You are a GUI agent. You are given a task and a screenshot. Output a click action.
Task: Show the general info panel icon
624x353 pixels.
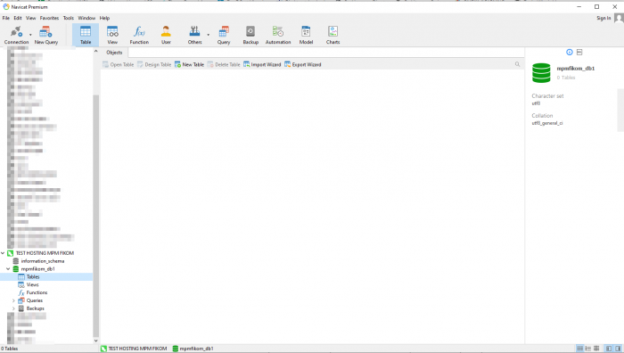[x=570, y=52]
